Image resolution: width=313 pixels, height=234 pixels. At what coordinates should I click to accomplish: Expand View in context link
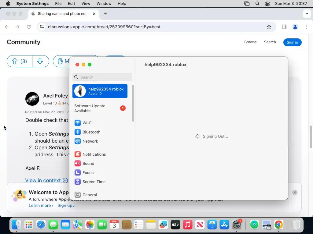[46, 180]
